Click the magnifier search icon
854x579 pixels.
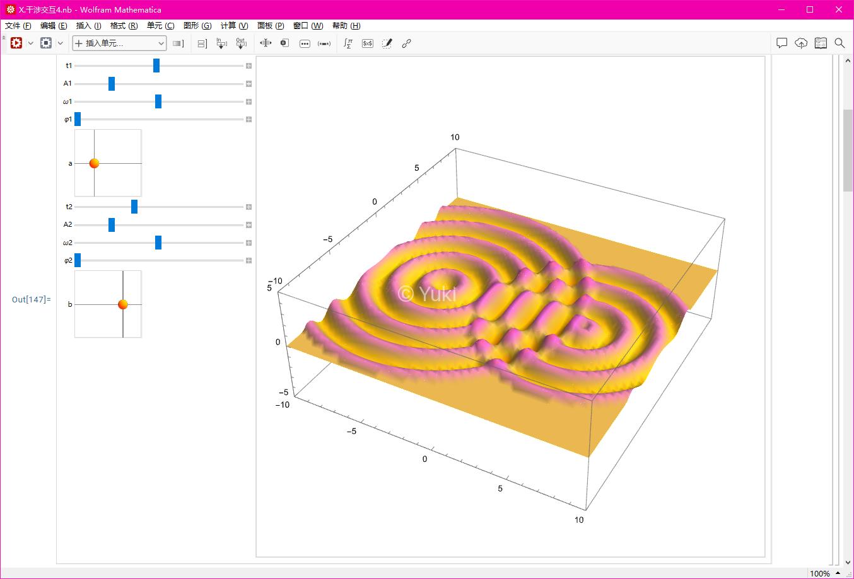point(839,43)
